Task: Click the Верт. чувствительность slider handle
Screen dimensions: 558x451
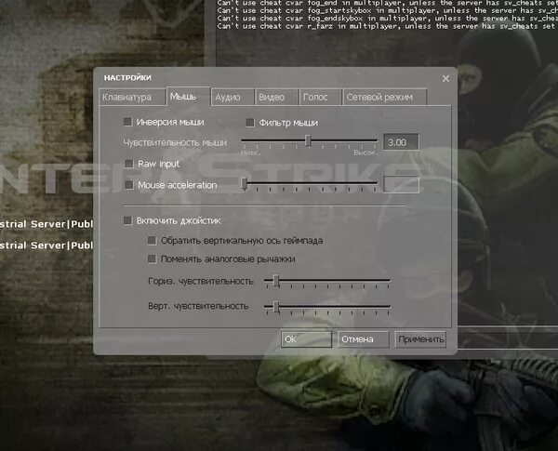Action: [x=276, y=307]
